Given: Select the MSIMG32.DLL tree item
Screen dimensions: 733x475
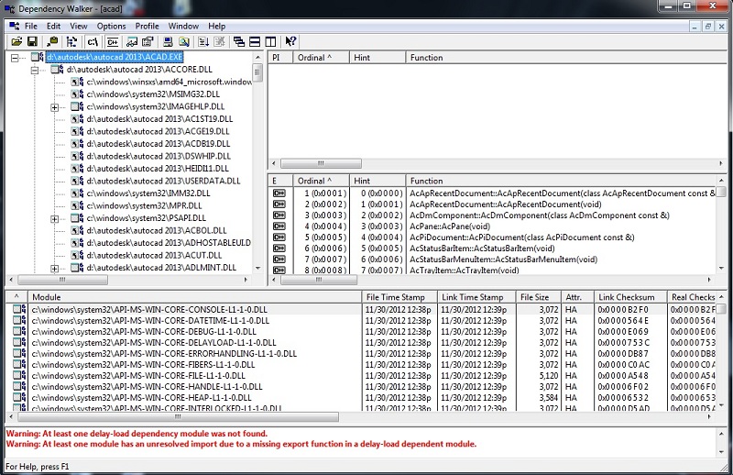Looking at the screenshot, I should (153, 94).
